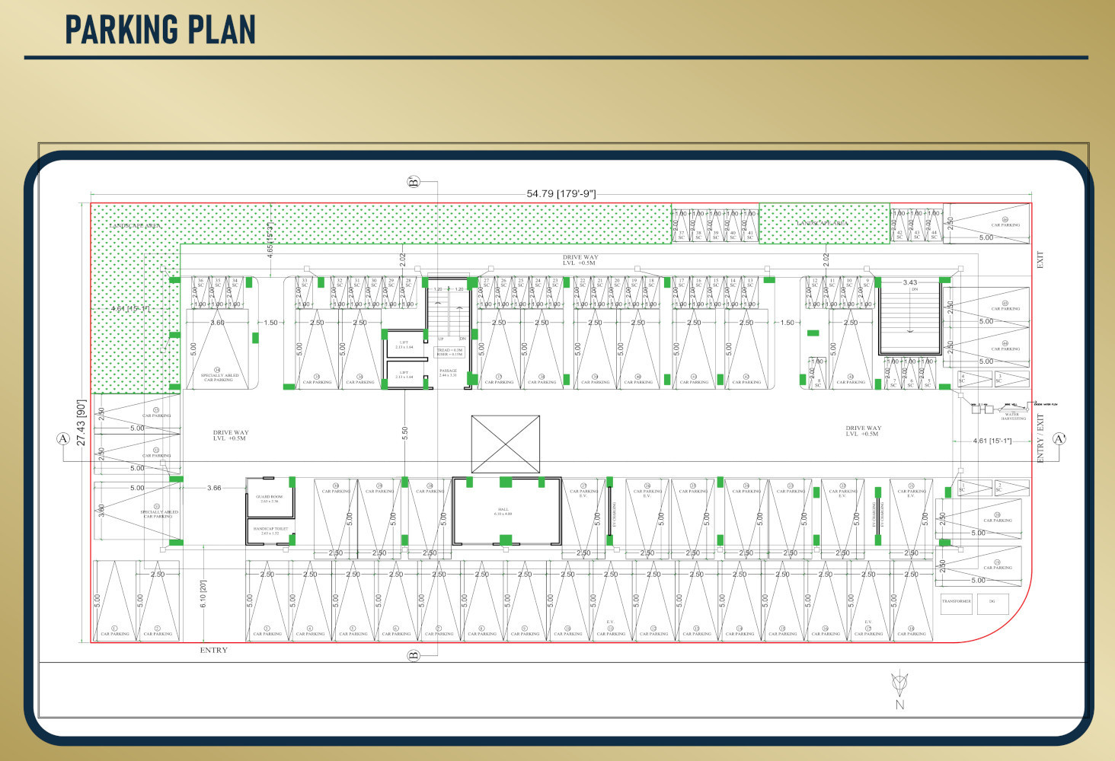Viewport: 1115px width, 761px height.
Task: Click the north arrow compass symbol
Action: 899,685
